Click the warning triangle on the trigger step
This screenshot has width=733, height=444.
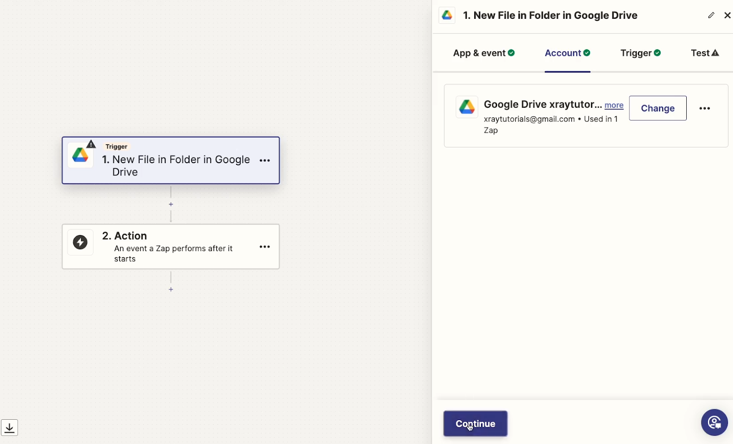pyautogui.click(x=91, y=144)
